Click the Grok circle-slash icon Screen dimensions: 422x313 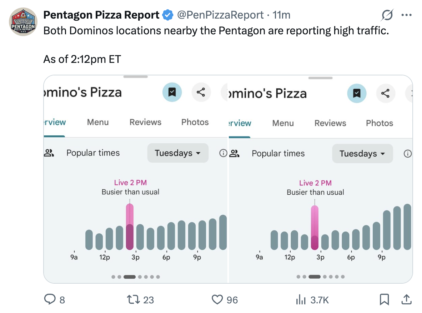pyautogui.click(x=387, y=15)
